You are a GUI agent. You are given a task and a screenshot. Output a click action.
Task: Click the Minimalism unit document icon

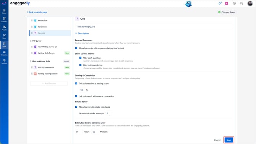tap(35, 21)
